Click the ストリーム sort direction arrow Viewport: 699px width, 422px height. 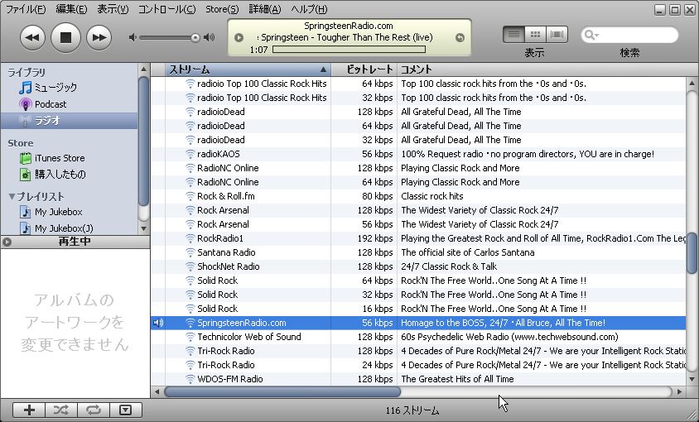click(x=323, y=70)
